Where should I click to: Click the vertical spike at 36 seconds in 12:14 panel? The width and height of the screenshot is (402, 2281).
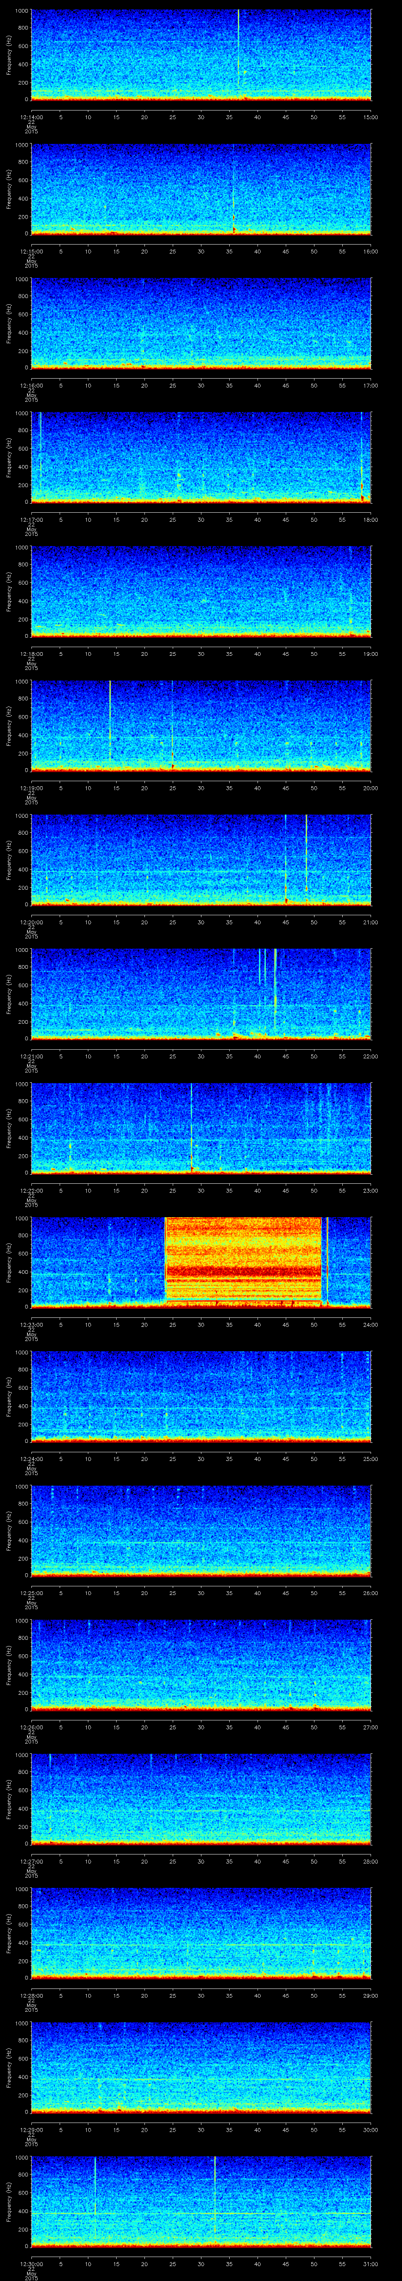239,49
